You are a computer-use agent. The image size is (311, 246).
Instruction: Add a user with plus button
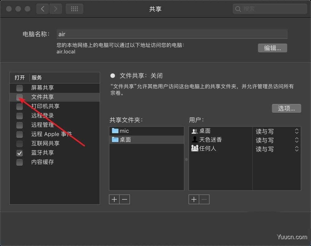click(x=194, y=199)
